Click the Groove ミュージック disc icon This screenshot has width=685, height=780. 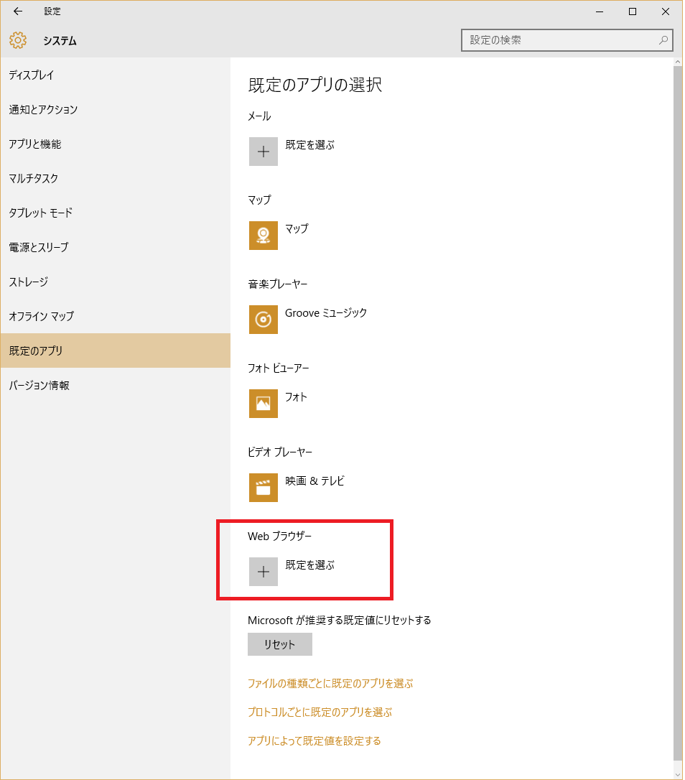point(263,320)
